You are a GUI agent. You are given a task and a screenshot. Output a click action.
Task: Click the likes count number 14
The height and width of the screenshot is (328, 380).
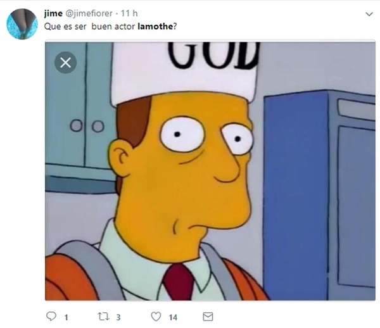tap(173, 317)
